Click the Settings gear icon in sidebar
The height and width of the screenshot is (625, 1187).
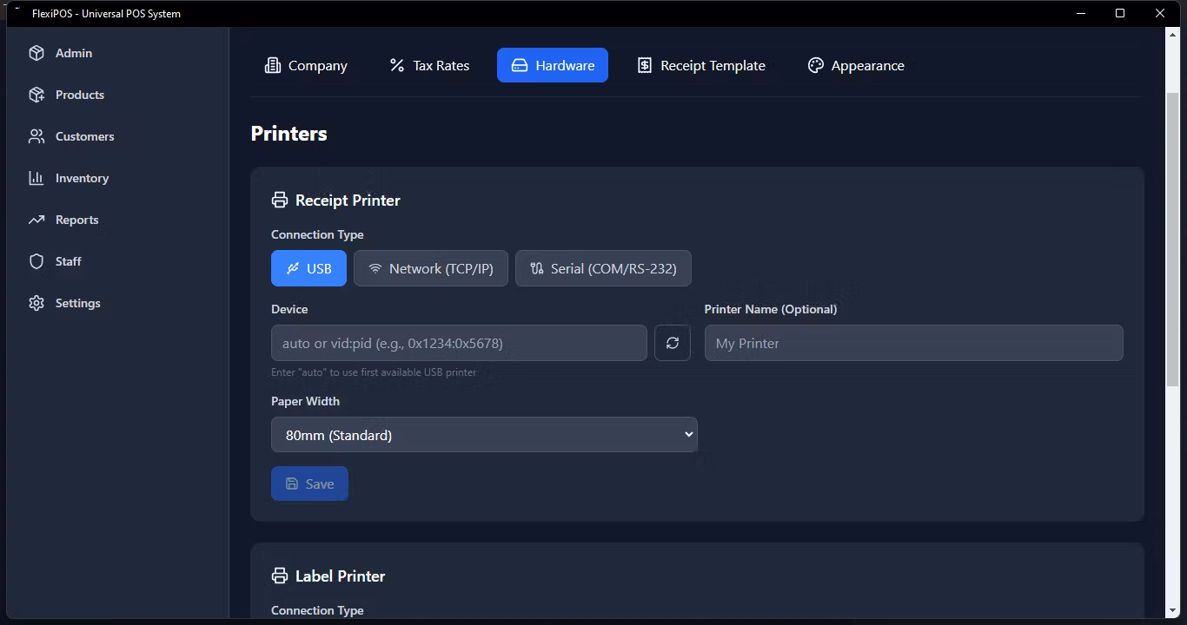pyautogui.click(x=36, y=303)
